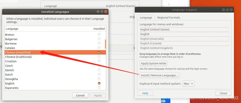Viewport: 241px width, 103px height.
Task: Close the Installed Languages dialog window
Action: coord(106,12)
